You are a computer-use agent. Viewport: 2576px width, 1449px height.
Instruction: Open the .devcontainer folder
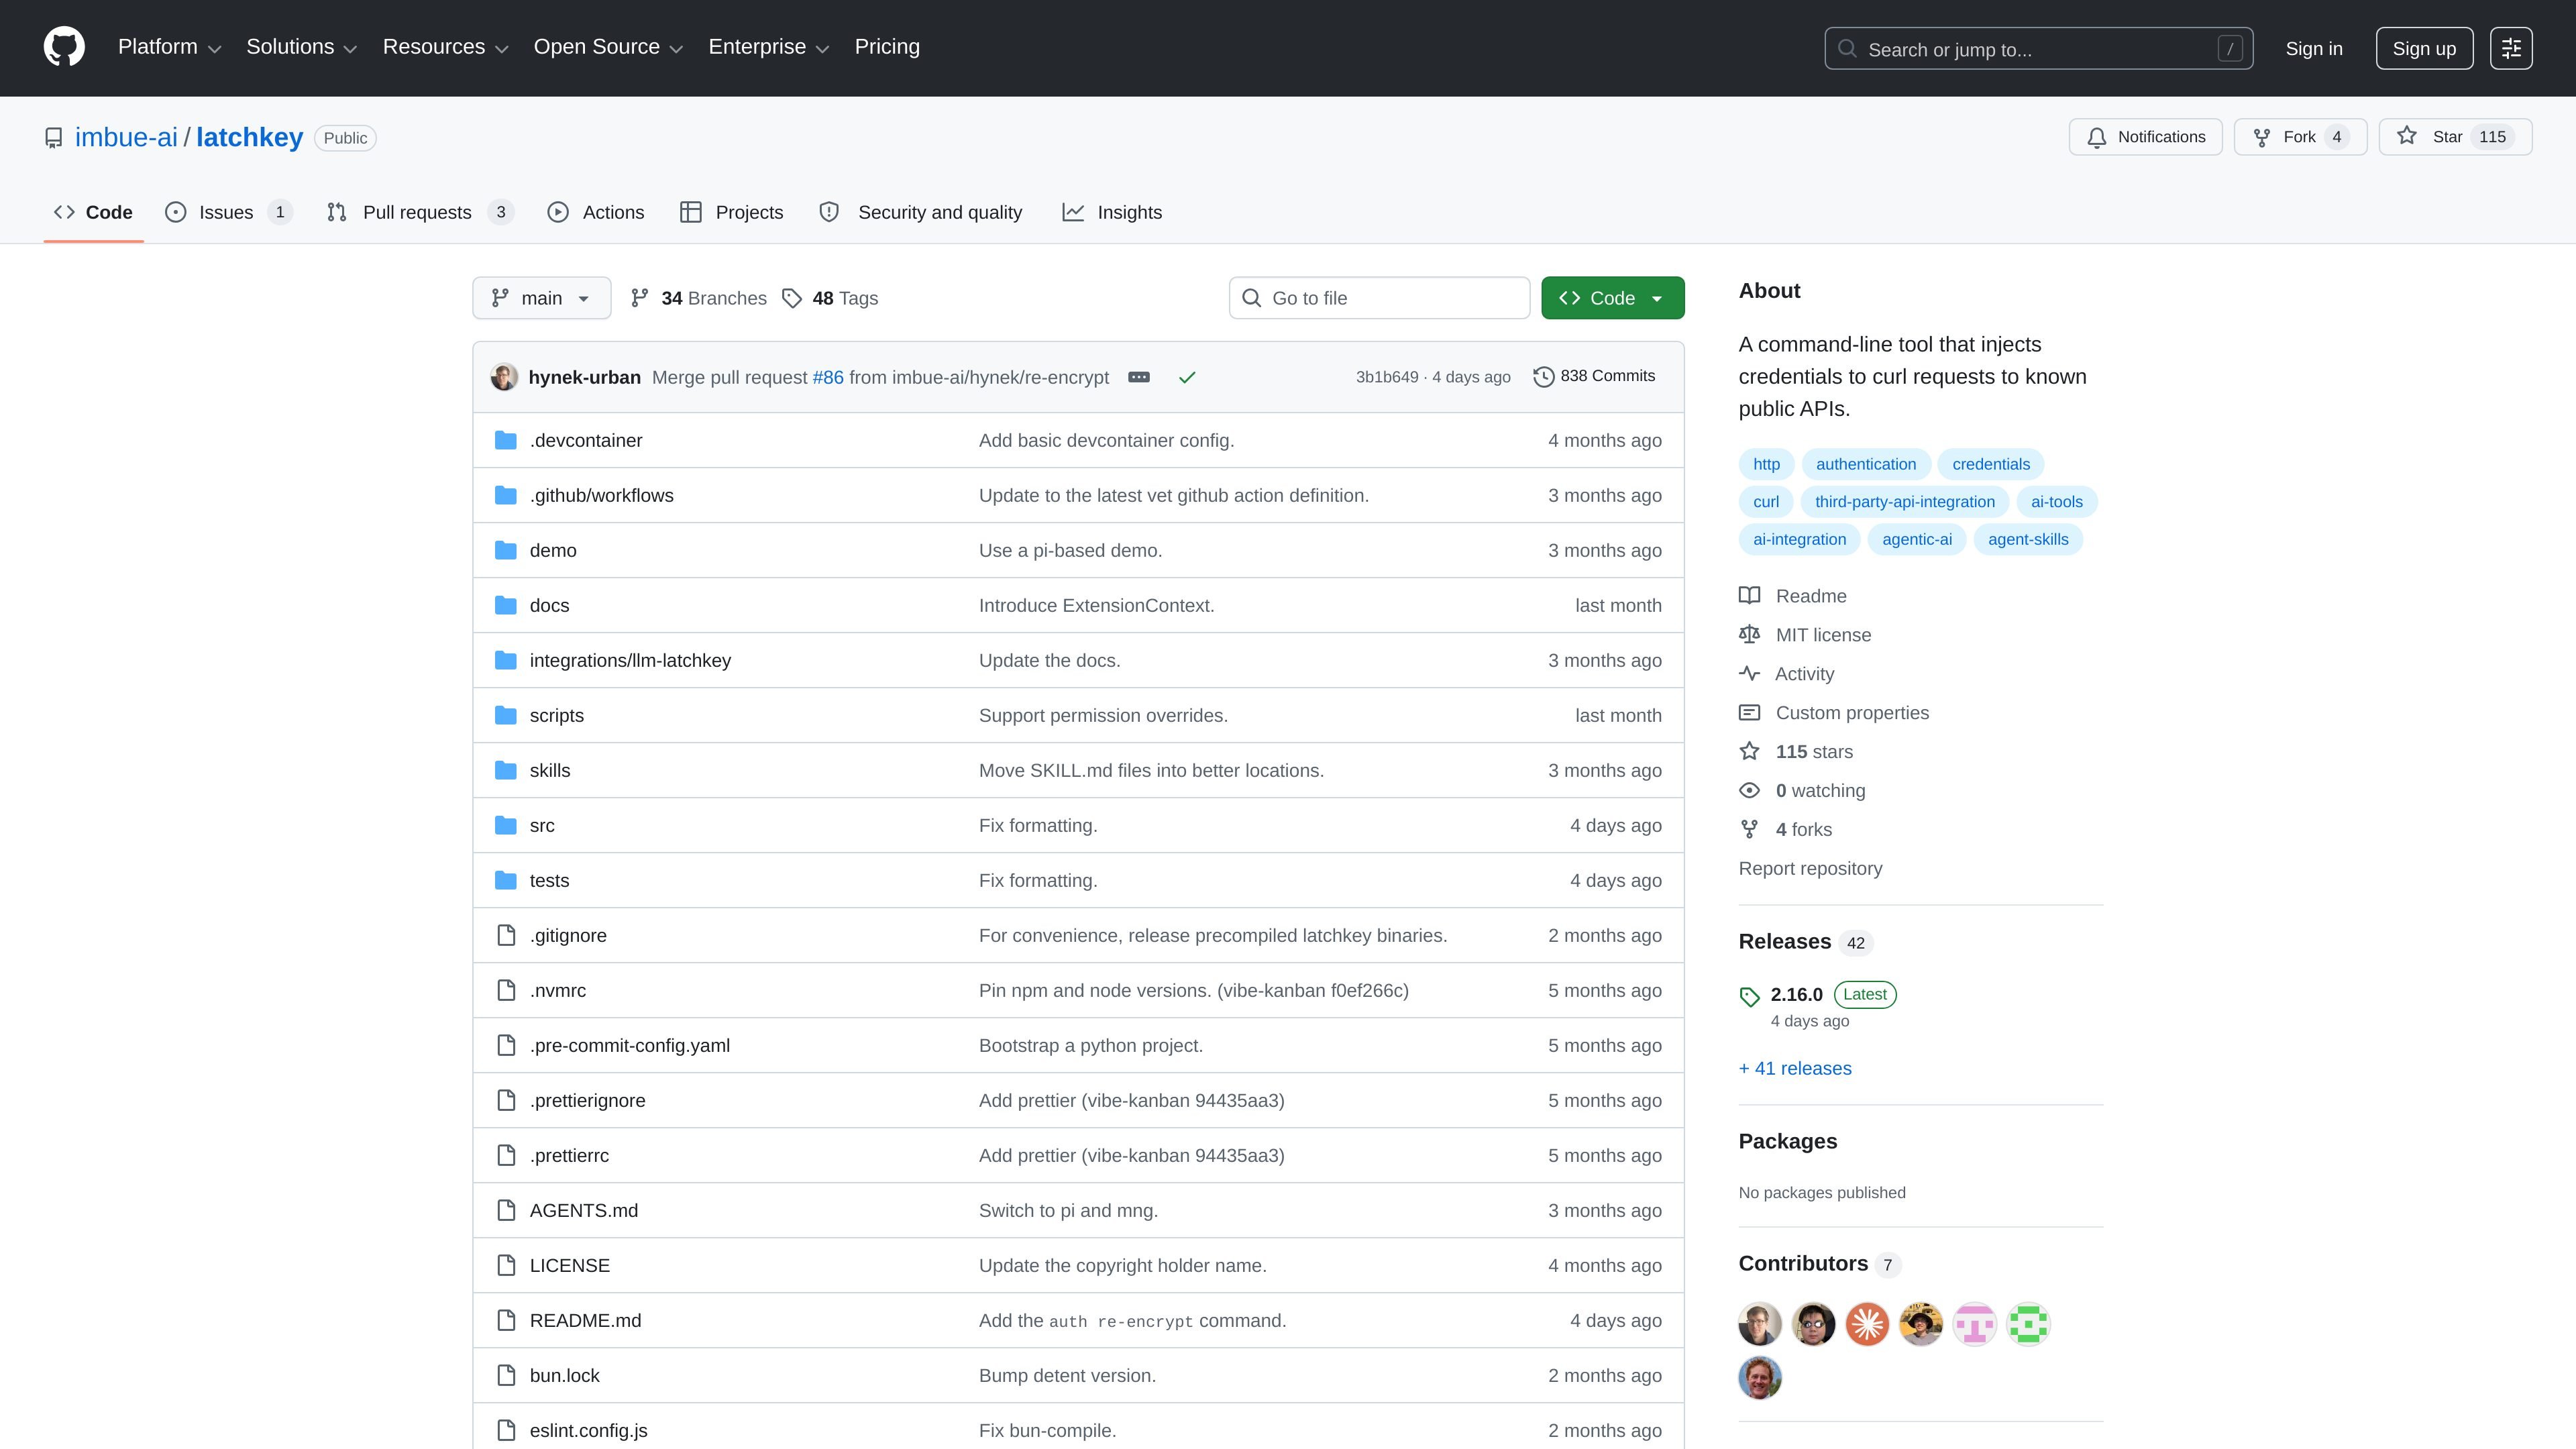tap(585, 441)
